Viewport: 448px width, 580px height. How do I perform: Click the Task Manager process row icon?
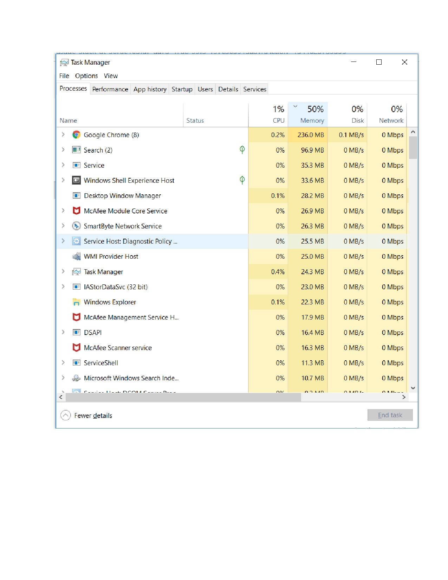(76, 272)
